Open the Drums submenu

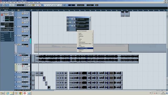pyautogui.click(x=85, y=33)
